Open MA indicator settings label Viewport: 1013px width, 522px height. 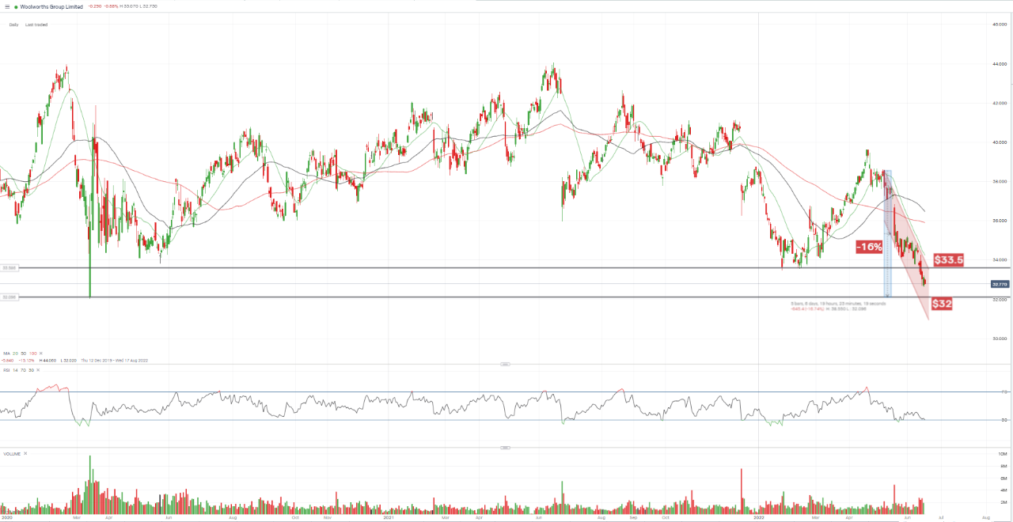(x=6, y=353)
